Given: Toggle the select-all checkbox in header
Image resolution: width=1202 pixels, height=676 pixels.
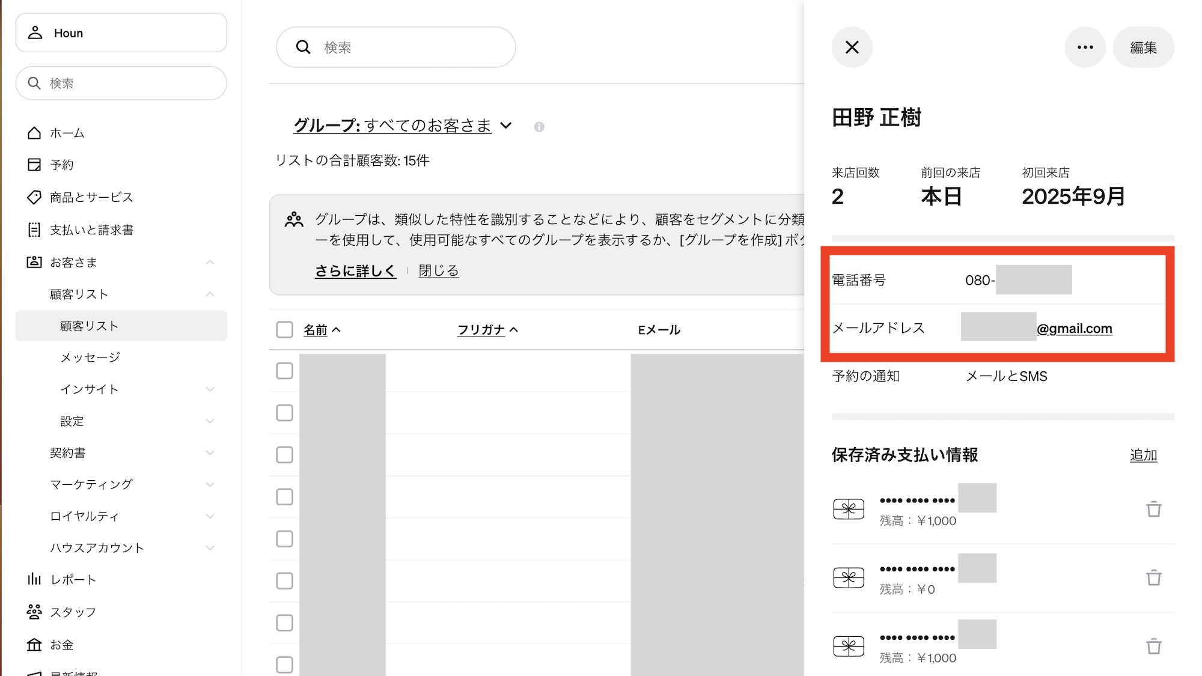Looking at the screenshot, I should (284, 329).
